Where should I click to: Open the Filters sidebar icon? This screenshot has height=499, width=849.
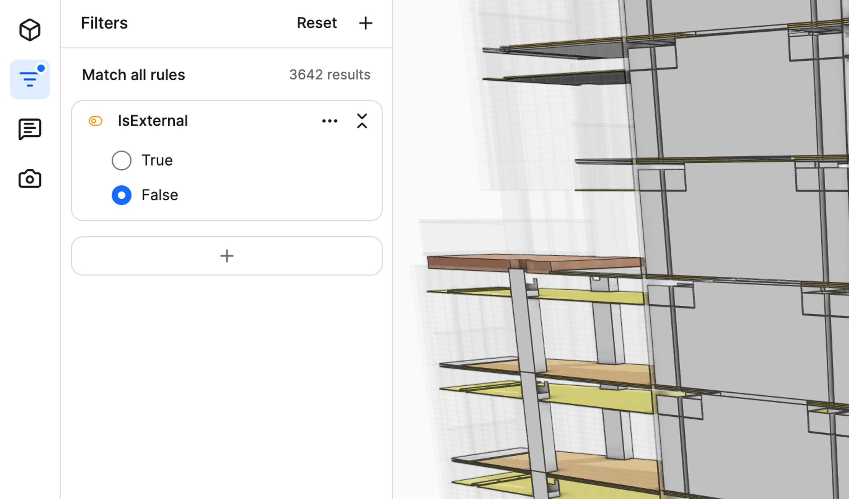click(30, 79)
